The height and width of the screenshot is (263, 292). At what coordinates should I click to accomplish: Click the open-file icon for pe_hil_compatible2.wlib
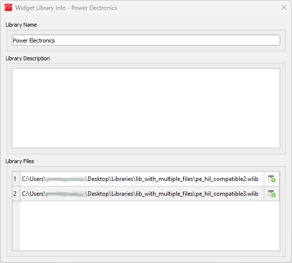click(272, 179)
